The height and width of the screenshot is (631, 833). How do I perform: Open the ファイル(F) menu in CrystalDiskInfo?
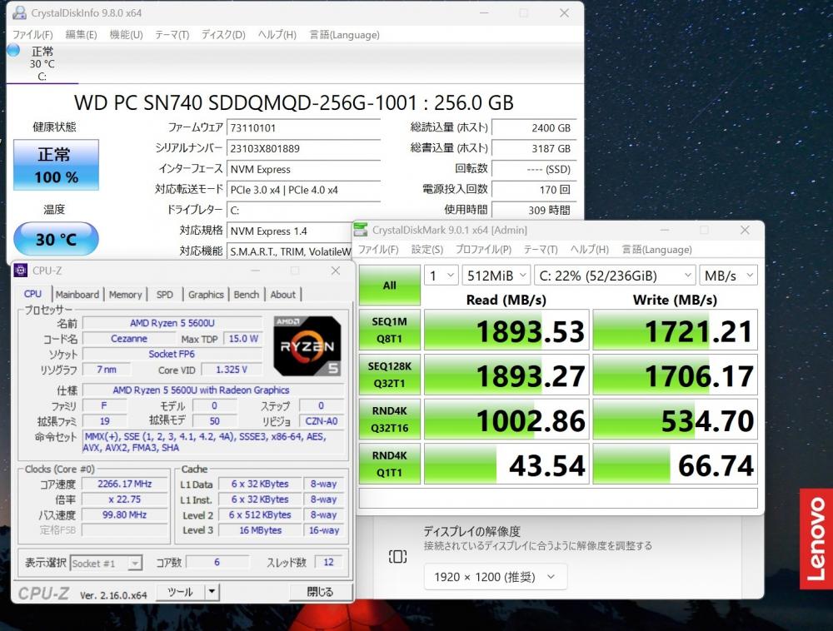(x=33, y=34)
